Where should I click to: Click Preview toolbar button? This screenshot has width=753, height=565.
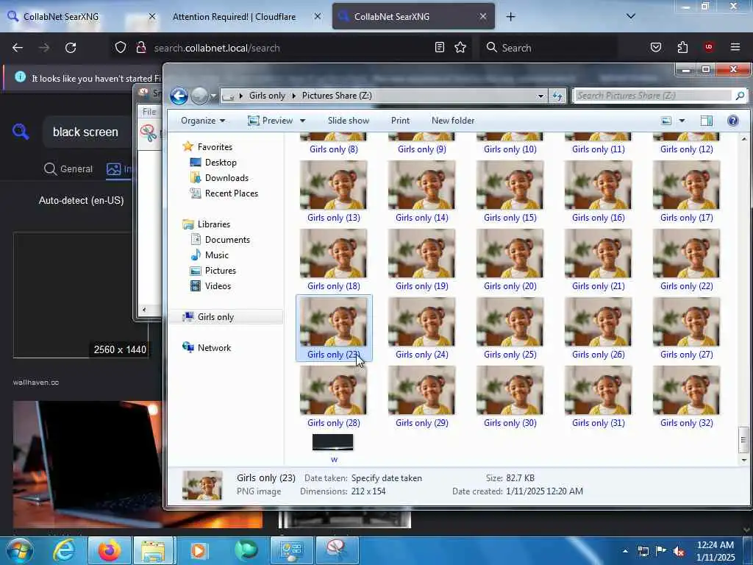(271, 121)
